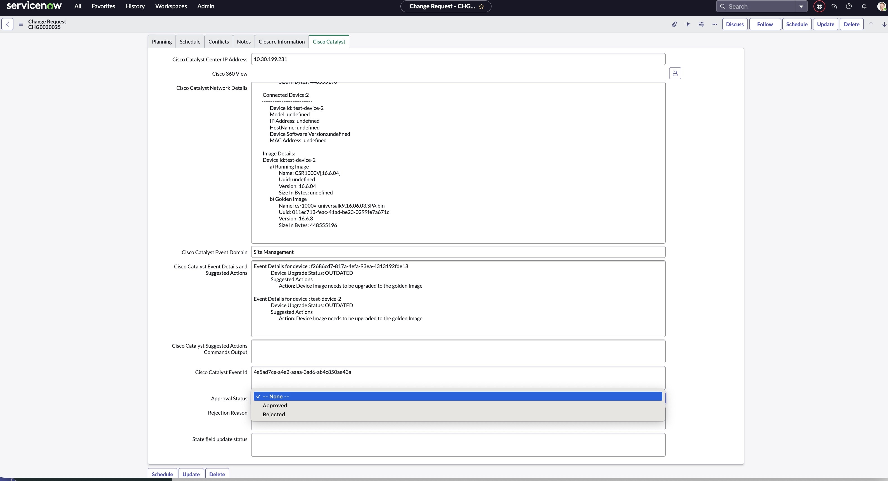This screenshot has width=888, height=481.
Task: Click the search magnifier icon
Action: [723, 6]
